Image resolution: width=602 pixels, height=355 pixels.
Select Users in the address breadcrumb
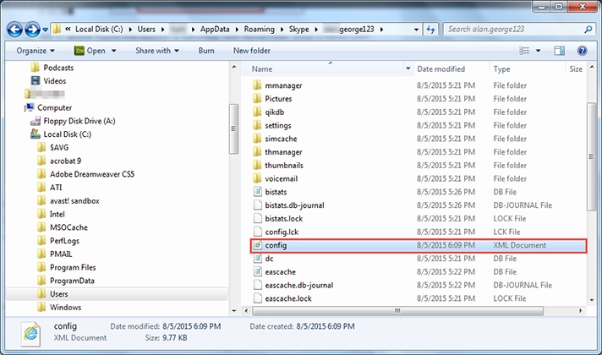point(146,30)
